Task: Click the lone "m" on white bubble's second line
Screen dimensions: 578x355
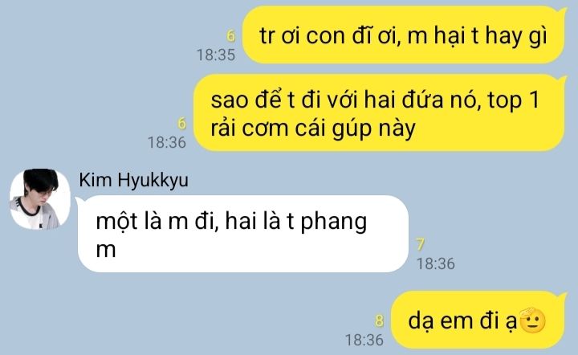Action: point(106,251)
